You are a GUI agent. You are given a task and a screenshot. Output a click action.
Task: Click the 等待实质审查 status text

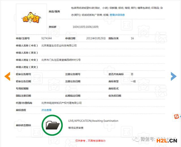(76, 128)
